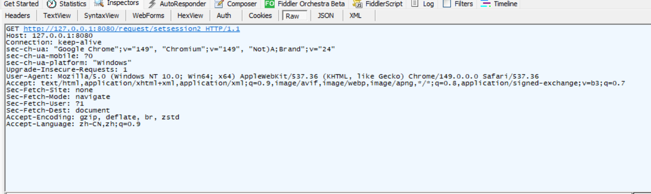Click the Accept-Encoding header line
The image size is (651, 194).
coord(93,117)
